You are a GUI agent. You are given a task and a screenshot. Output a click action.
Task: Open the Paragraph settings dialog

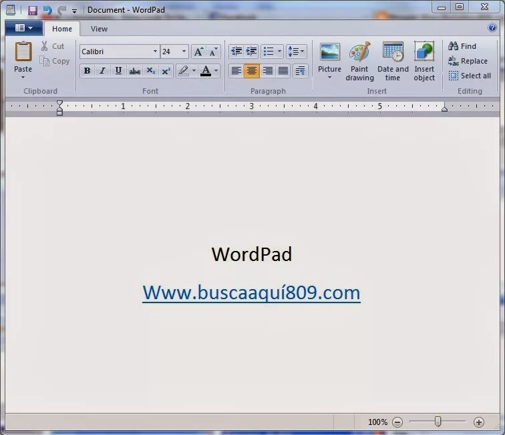point(300,71)
